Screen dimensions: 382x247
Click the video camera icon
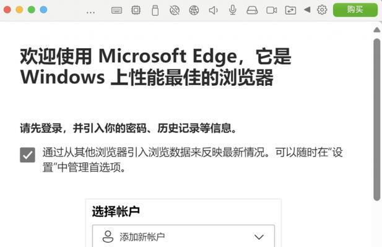click(272, 10)
